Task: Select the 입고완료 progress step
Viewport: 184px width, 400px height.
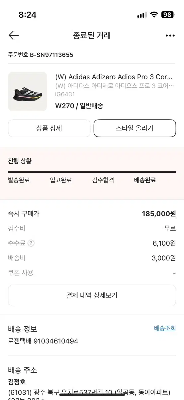Action: (61, 180)
